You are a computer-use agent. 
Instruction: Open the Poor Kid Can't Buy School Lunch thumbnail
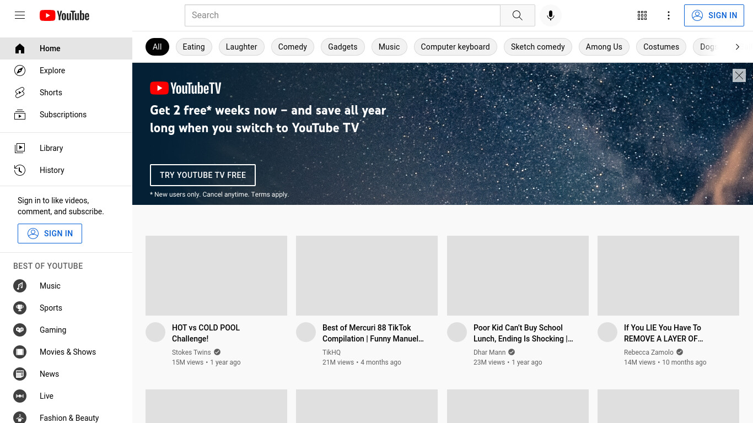tap(518, 276)
